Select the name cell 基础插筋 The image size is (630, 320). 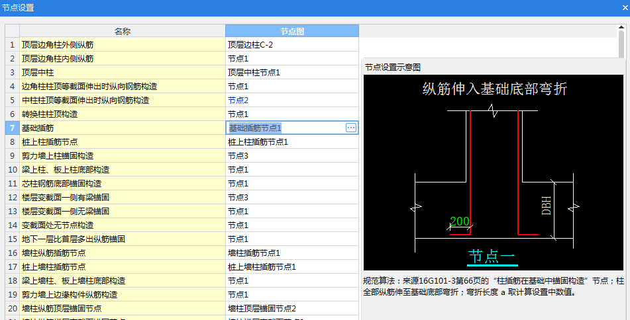[x=123, y=128]
